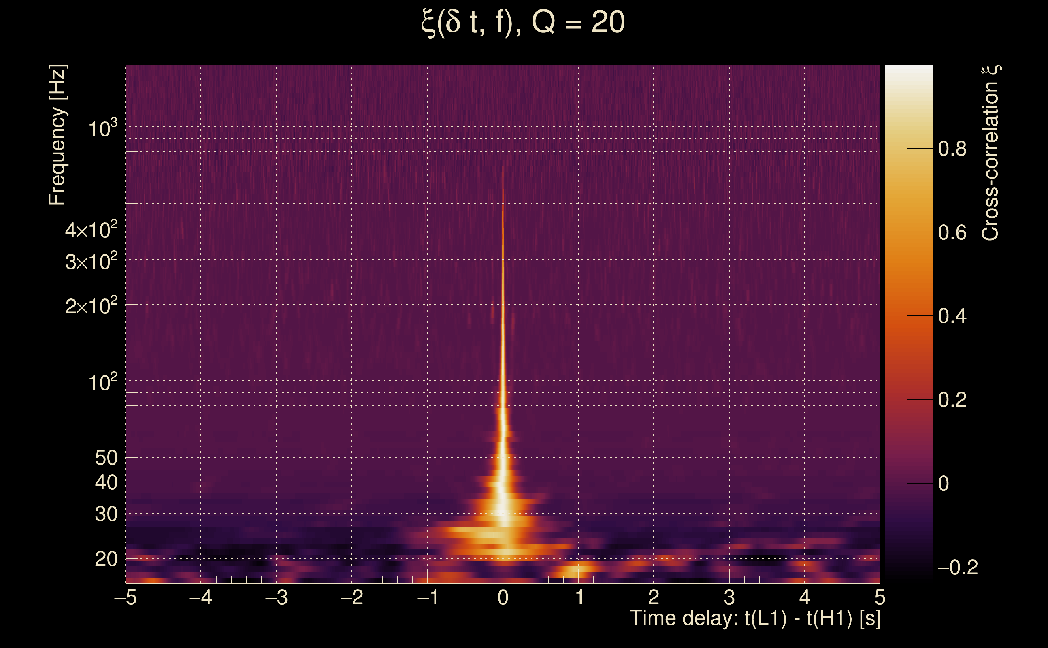The height and width of the screenshot is (648, 1048).
Task: Click the 0 time delay x-axis tick label
Action: pos(503,597)
